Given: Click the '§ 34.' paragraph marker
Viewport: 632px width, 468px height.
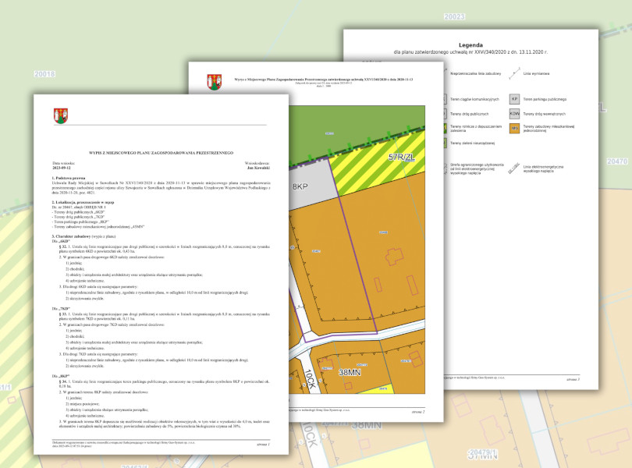Looking at the screenshot, I should pos(63,381).
